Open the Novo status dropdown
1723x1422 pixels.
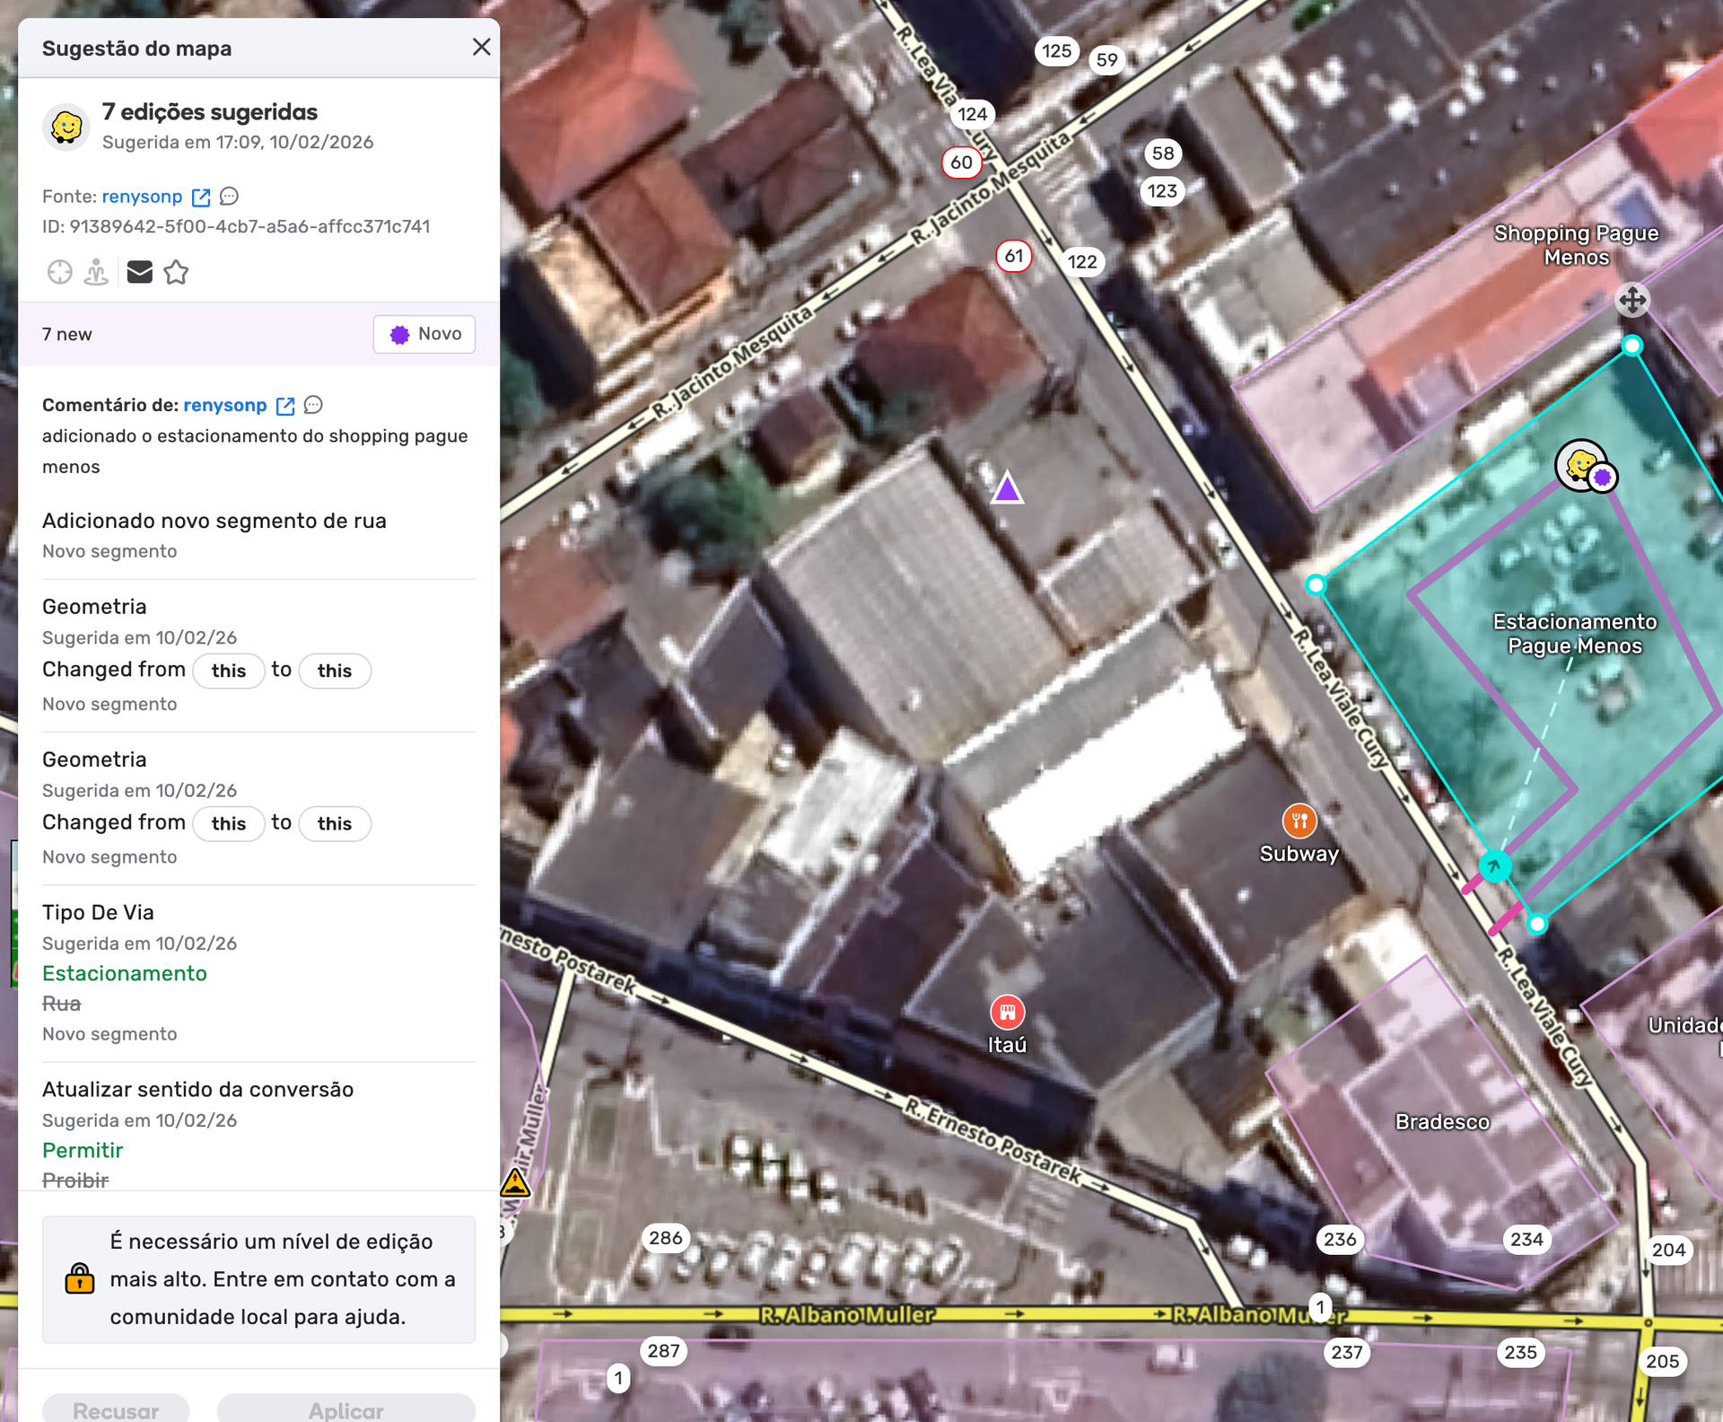pos(424,334)
